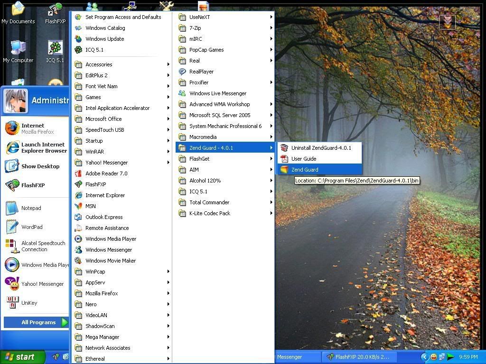Expand the Alcohol 120% submenu arrow
486x364 pixels.
coord(271,181)
